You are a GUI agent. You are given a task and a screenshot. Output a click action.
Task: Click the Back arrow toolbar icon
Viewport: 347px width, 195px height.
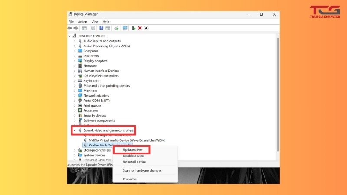click(70, 28)
